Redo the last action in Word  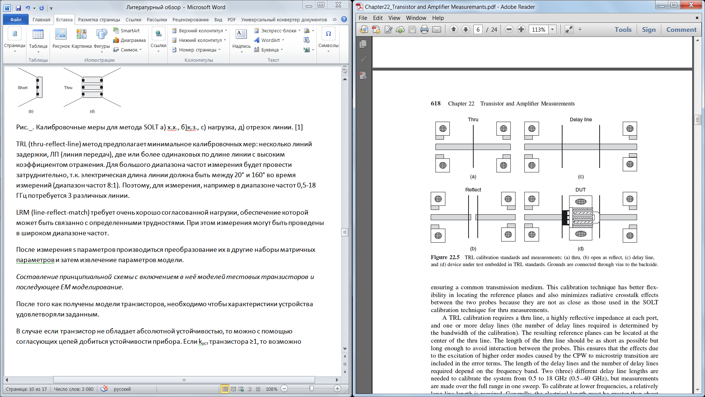pos(41,8)
